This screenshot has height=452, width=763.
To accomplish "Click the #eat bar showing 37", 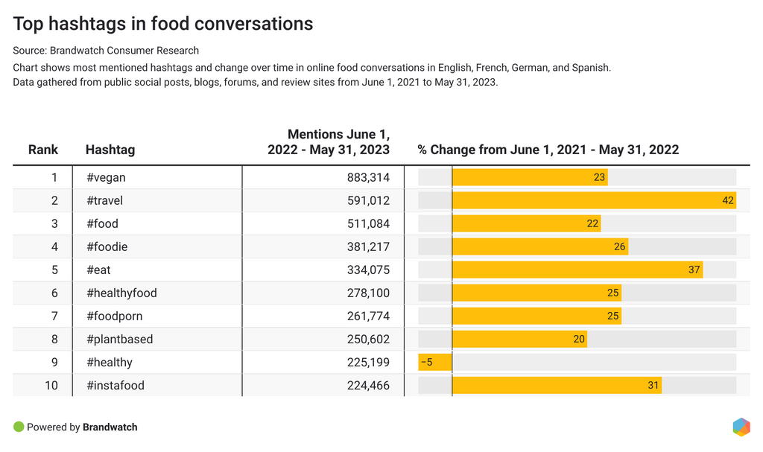I will click(577, 270).
